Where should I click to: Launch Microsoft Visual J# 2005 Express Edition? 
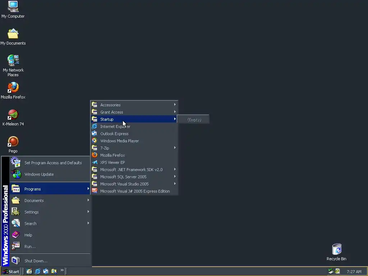pyautogui.click(x=134, y=191)
